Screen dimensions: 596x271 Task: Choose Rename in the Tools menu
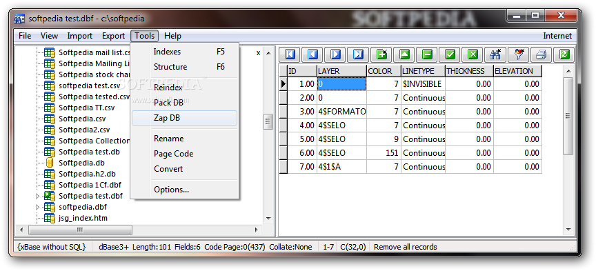(184, 139)
